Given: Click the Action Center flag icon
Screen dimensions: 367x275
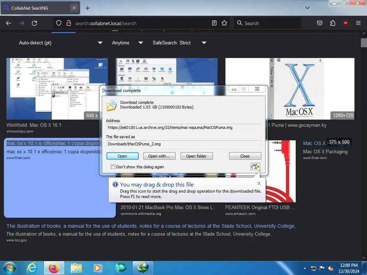Looking at the screenshot, I should (x=322, y=268).
